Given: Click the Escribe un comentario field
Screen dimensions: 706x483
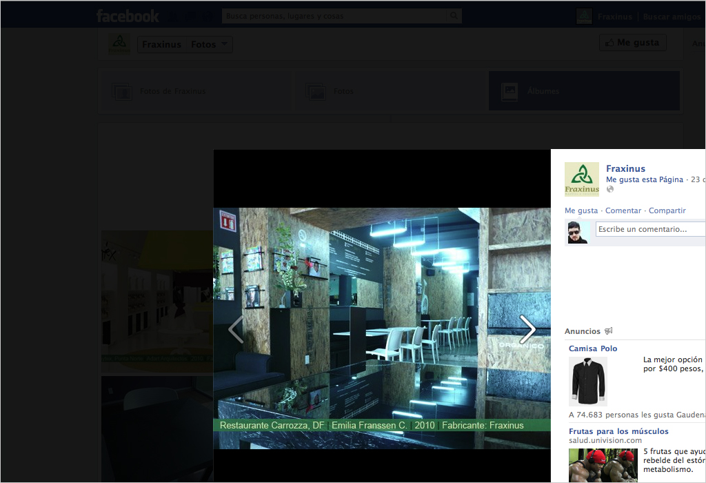Looking at the screenshot, I should [649, 229].
